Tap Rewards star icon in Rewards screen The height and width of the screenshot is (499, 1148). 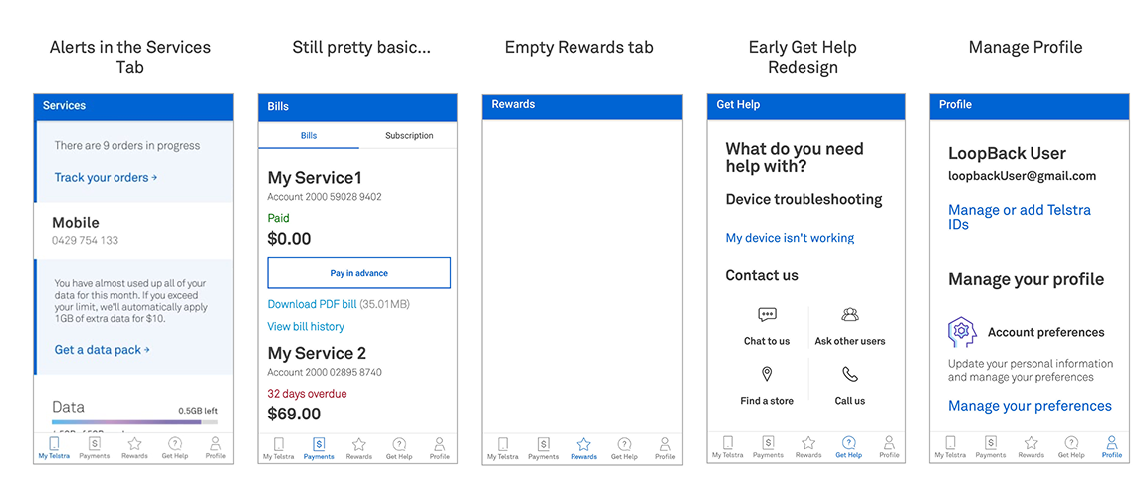coord(583,444)
